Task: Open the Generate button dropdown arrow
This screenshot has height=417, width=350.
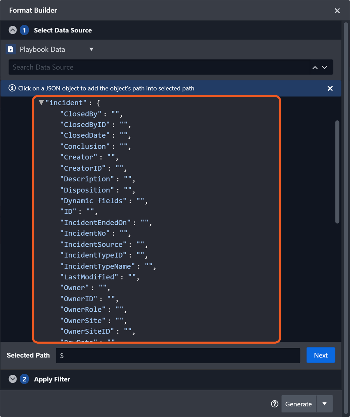Action: (x=324, y=404)
